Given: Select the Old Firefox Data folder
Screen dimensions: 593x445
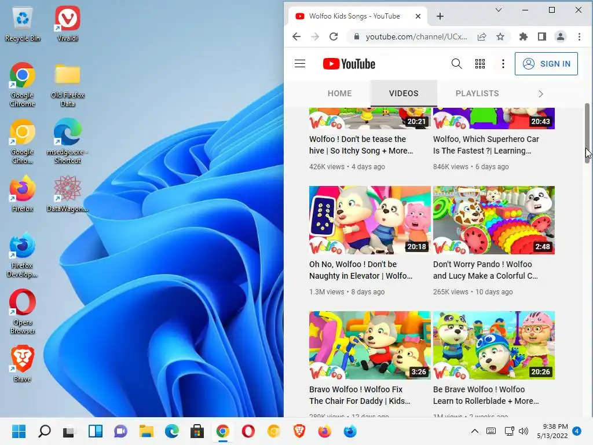Looking at the screenshot, I should pos(67,85).
